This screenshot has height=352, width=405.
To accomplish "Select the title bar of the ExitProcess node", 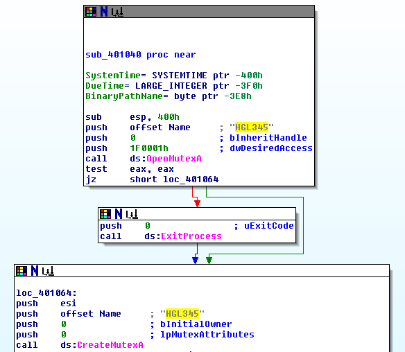I will pyautogui.click(x=197, y=214).
